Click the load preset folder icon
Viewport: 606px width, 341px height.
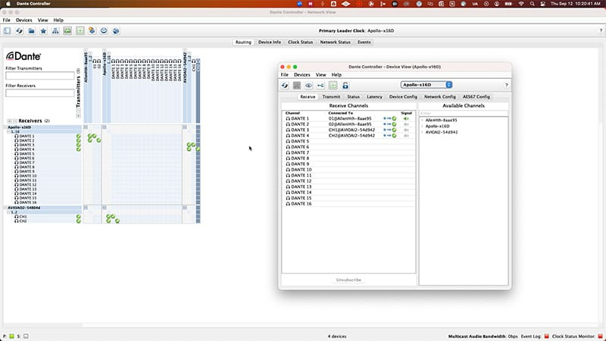point(31,30)
